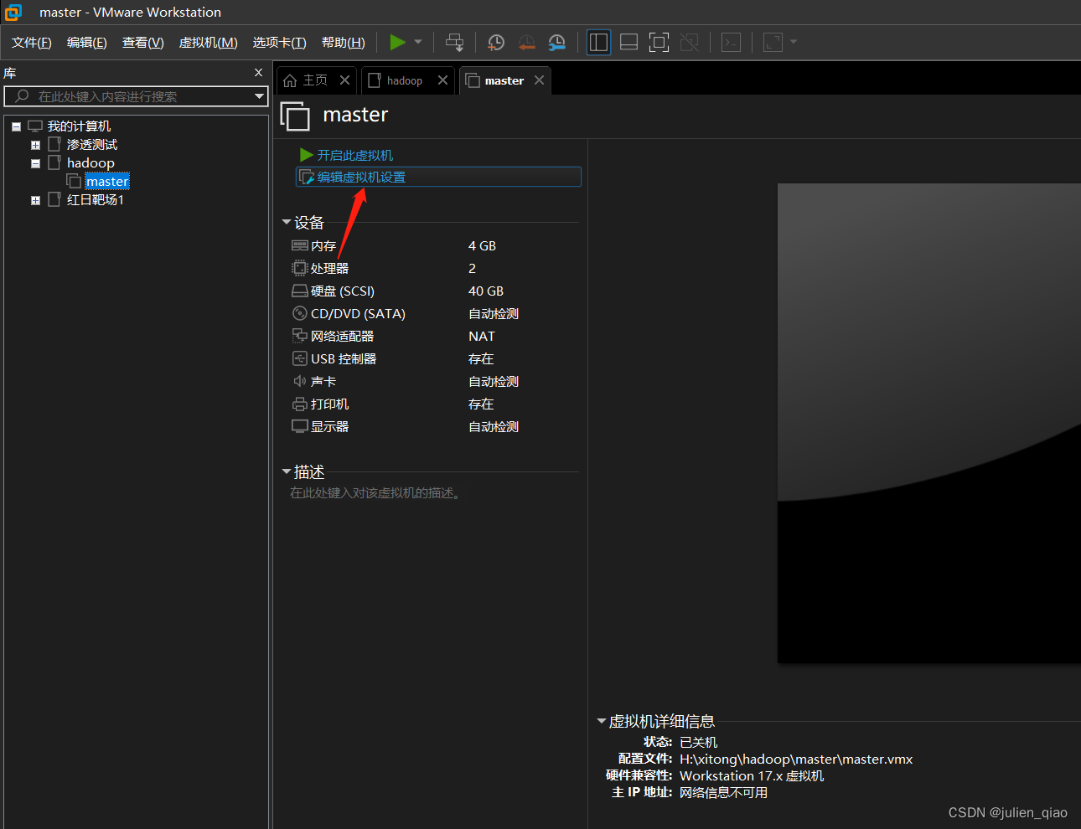This screenshot has height=829, width=1081.
Task: Click the 处理器 device icon
Action: [x=300, y=268]
